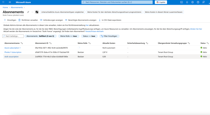This screenshot has height=115, width=210.
Task: Click the Aktiv status of stoik-souscription
Action: tap(204, 57)
